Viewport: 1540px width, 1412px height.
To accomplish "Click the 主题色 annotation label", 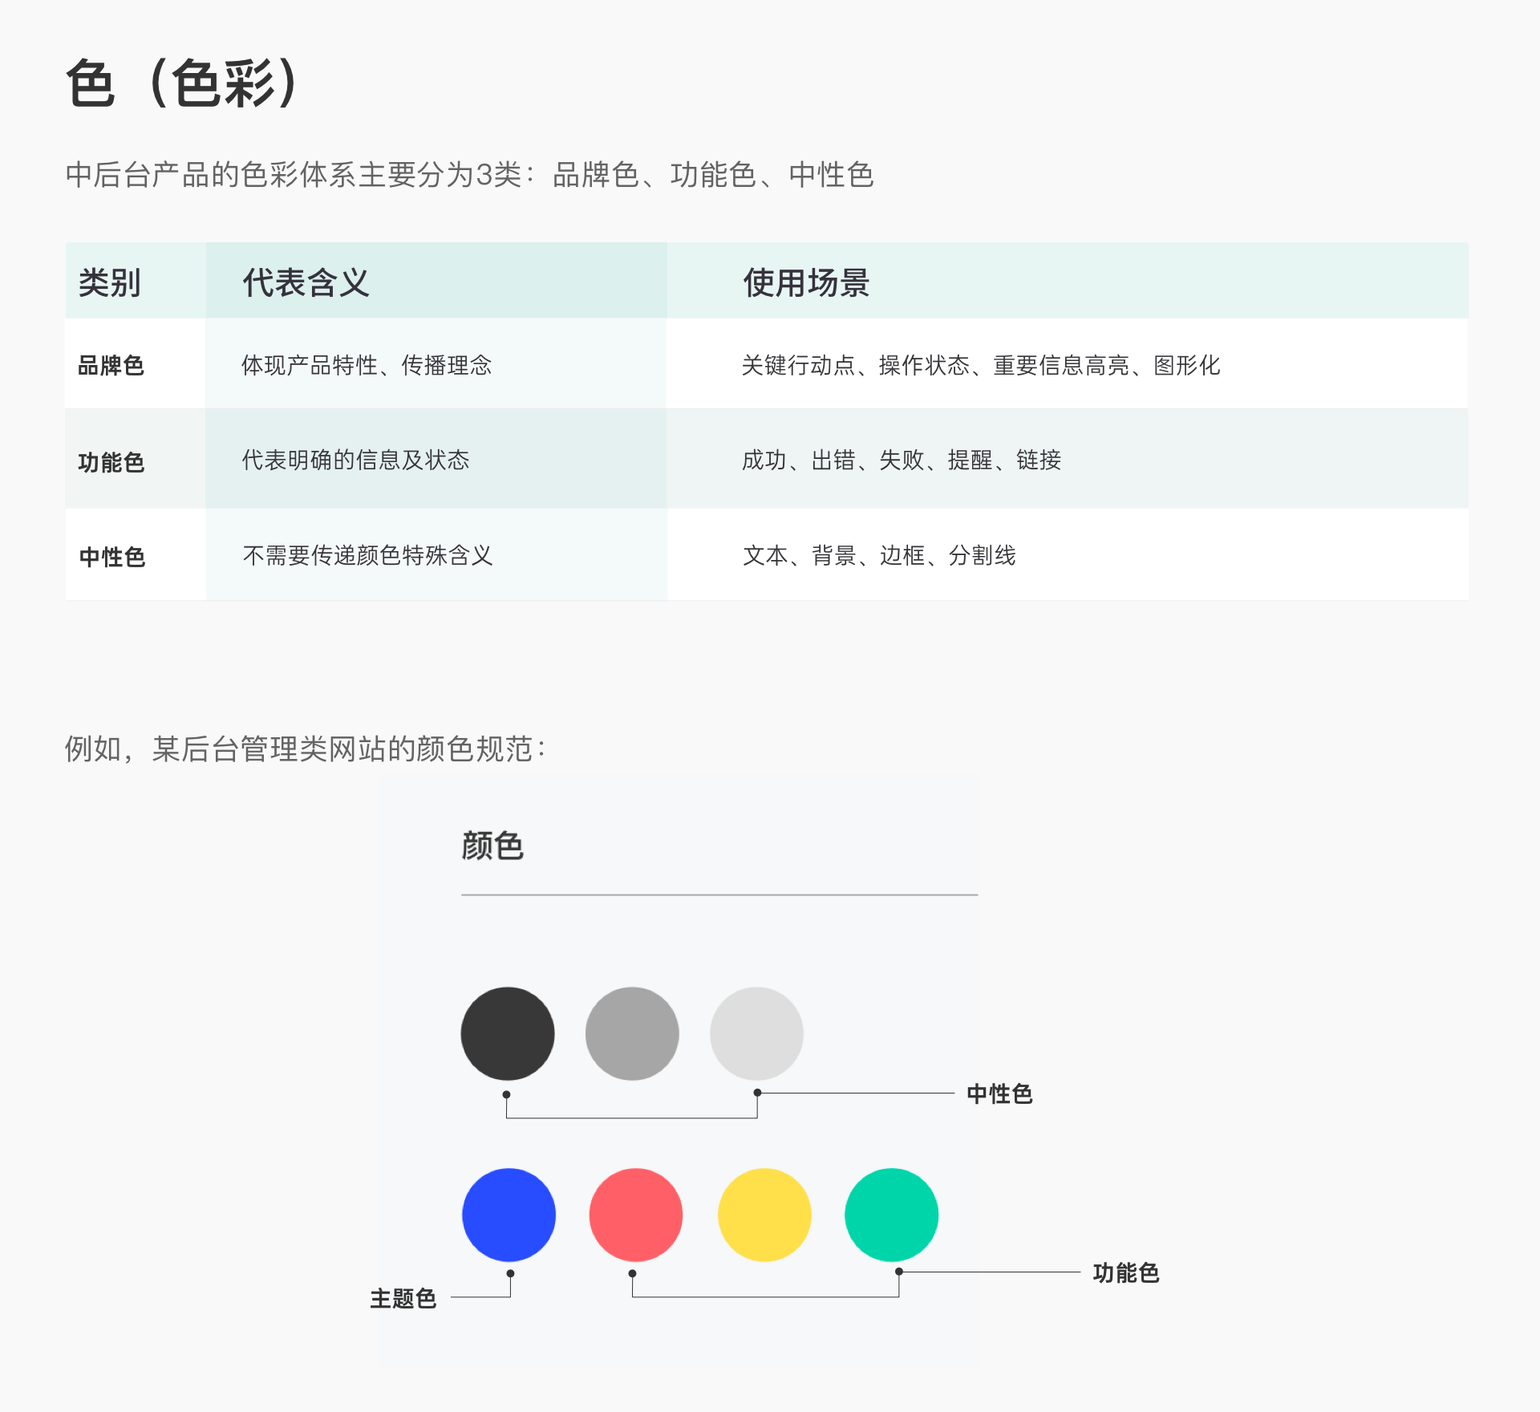I will click(403, 1298).
